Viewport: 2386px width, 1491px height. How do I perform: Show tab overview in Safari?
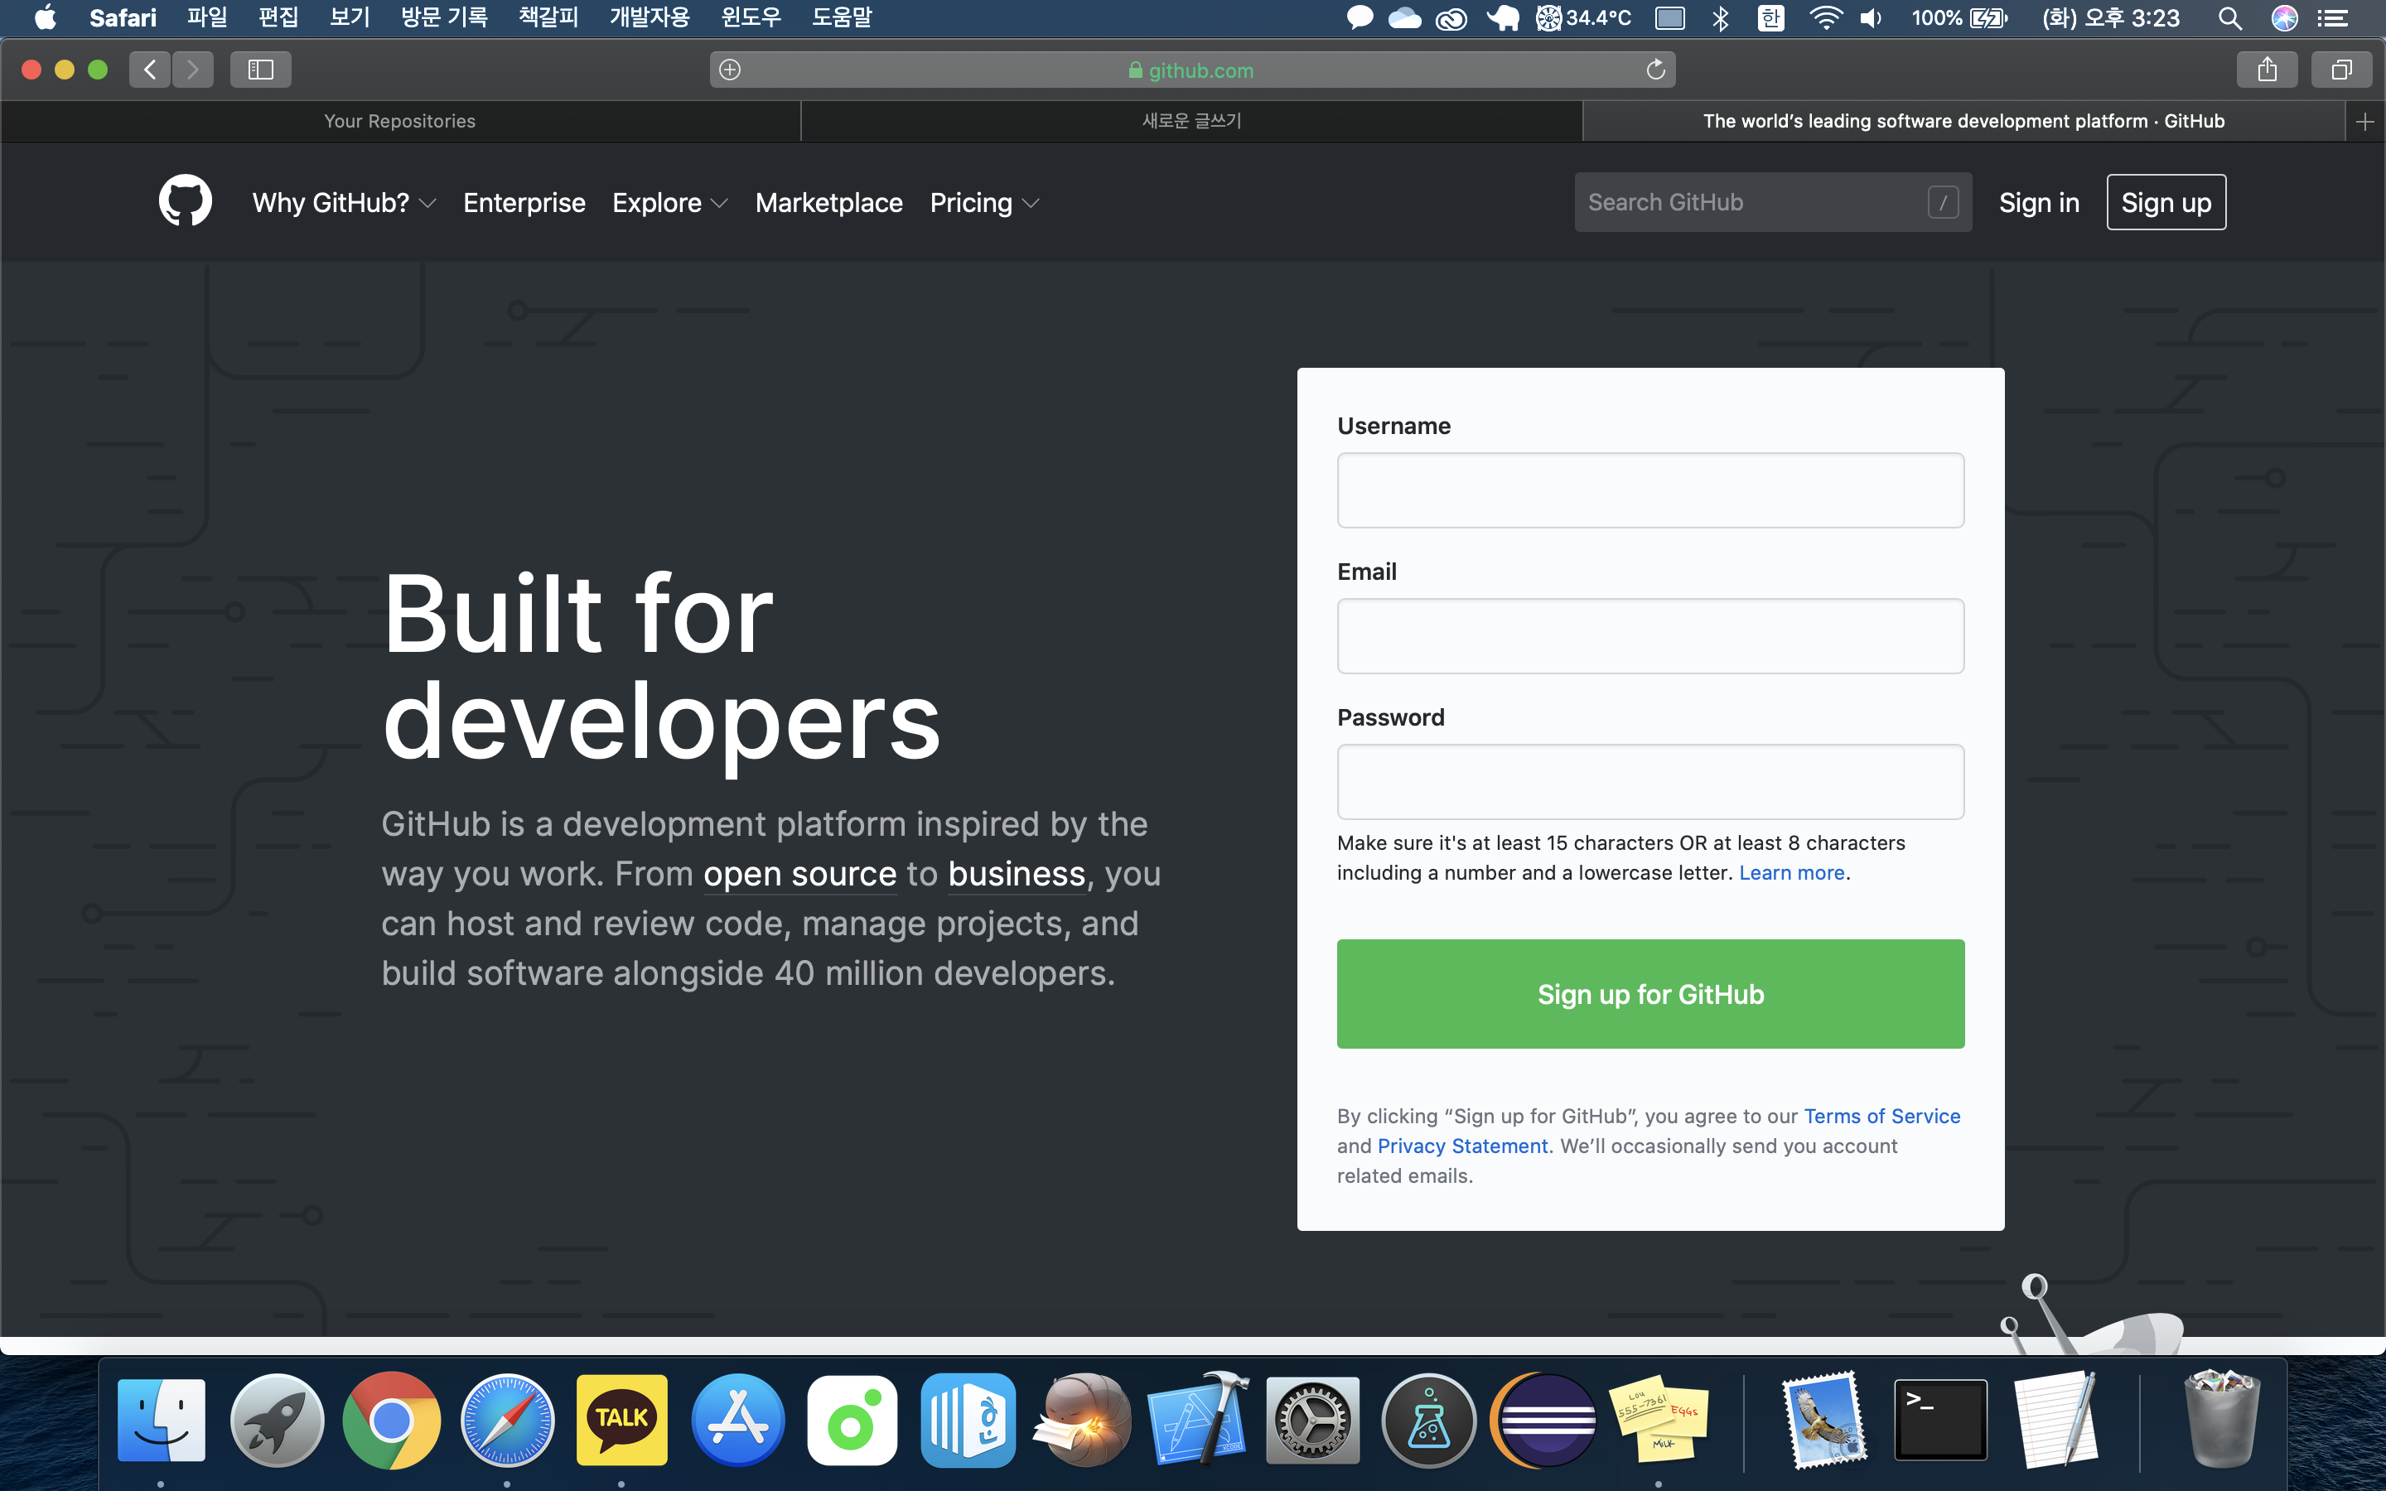2341,70
